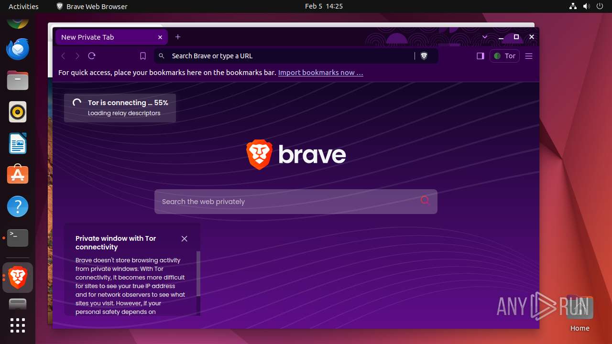Open a new tab with the plus
This screenshot has height=344, width=612.
click(x=178, y=37)
